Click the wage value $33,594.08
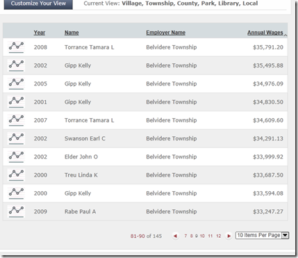 [268, 193]
